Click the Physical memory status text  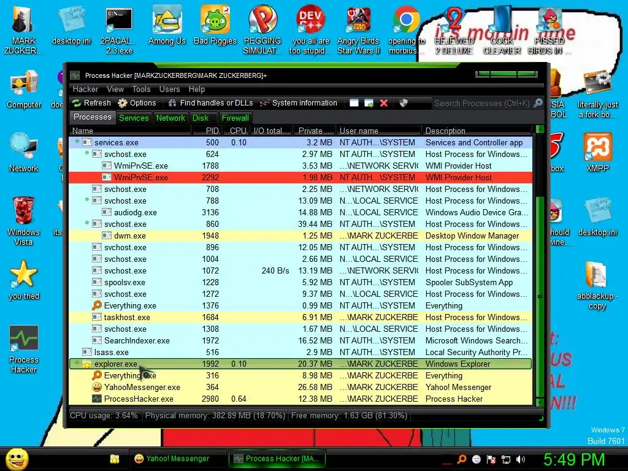(215, 416)
